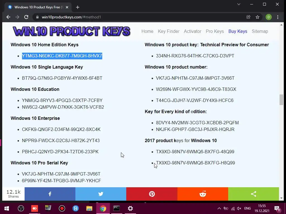Click the key 6P99N-YF42M-TPGBG-9VMJP-YKHCF
The image size is (286, 214).
tap(61, 181)
